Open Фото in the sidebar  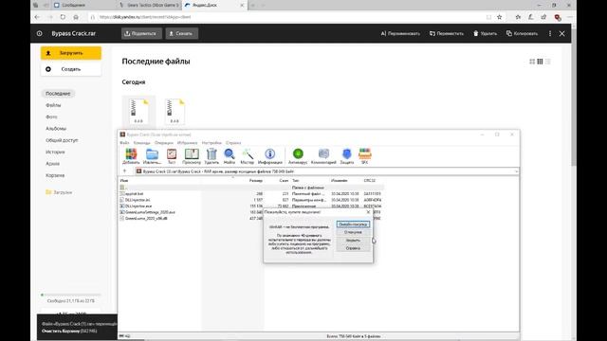(x=51, y=117)
